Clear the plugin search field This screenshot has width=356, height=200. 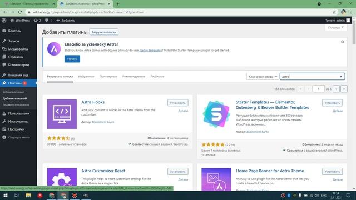pos(341,77)
